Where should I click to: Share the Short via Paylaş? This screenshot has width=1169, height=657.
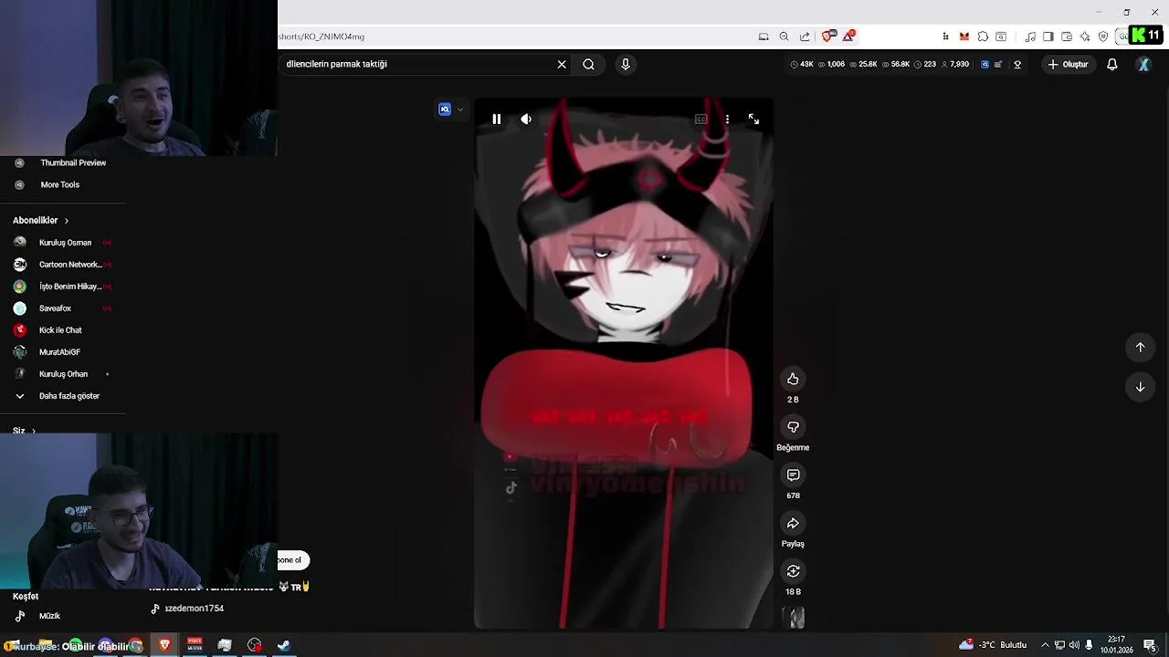click(x=793, y=523)
